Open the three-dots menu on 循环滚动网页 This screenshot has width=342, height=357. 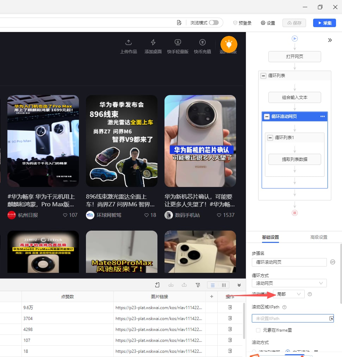tap(322, 116)
